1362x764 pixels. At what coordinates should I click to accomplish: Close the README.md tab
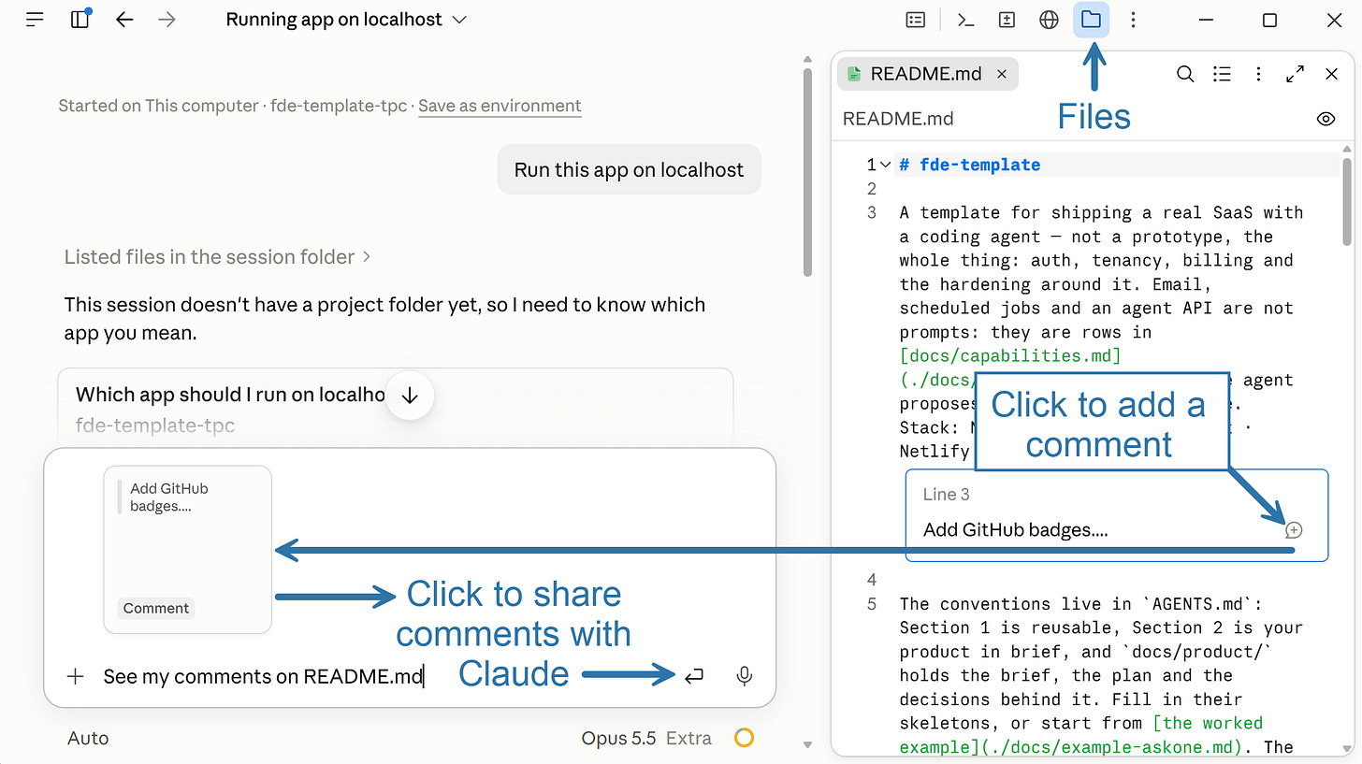click(1002, 74)
